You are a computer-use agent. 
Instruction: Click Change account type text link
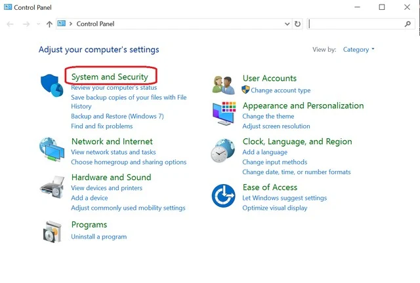click(281, 90)
